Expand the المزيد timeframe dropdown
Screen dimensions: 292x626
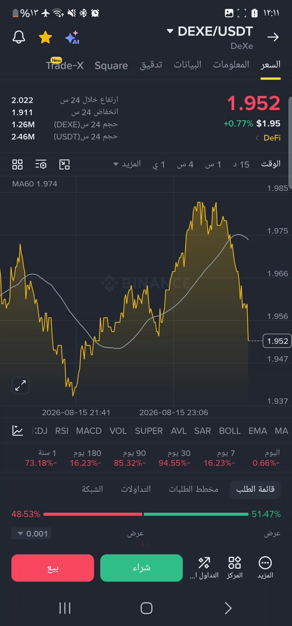pos(127,164)
